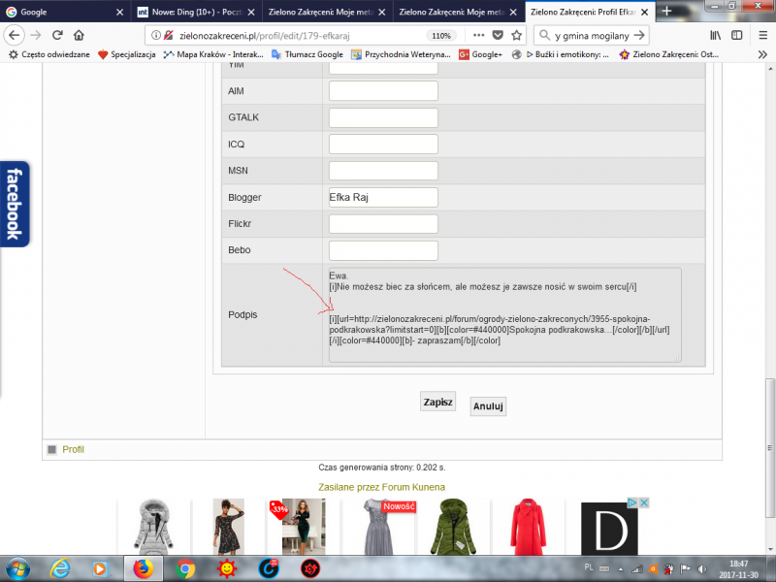Switch to the Google tab
This screenshot has width=776, height=582.
click(x=63, y=12)
